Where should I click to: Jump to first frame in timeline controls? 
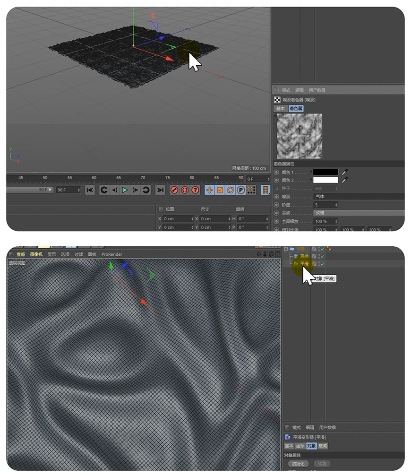90,190
